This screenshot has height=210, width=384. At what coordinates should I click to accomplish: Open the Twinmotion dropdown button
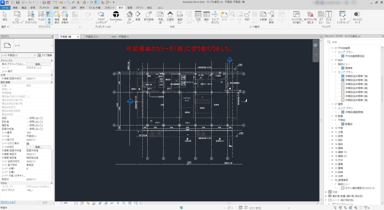[x=116, y=16]
